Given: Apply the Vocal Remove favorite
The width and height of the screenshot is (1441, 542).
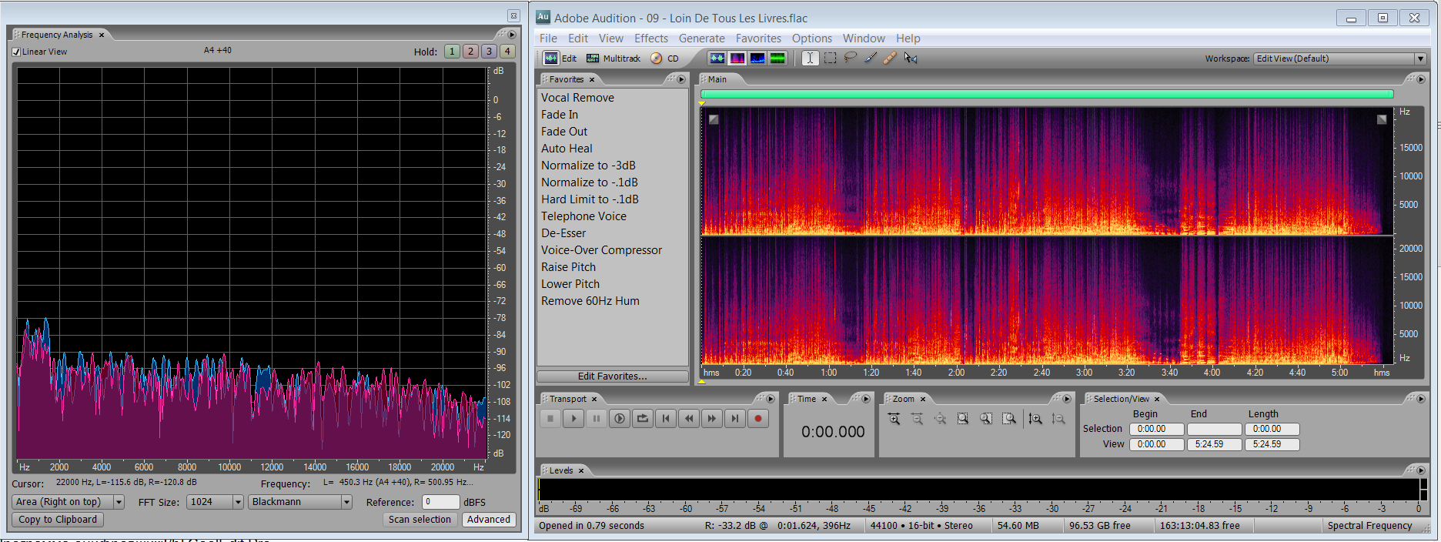Looking at the screenshot, I should [577, 98].
